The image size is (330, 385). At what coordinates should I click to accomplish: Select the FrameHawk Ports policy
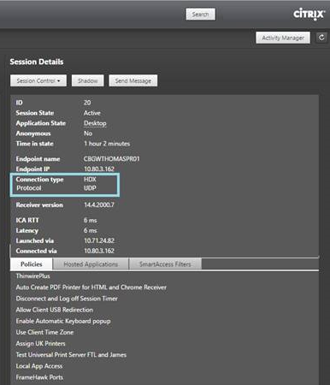point(39,377)
